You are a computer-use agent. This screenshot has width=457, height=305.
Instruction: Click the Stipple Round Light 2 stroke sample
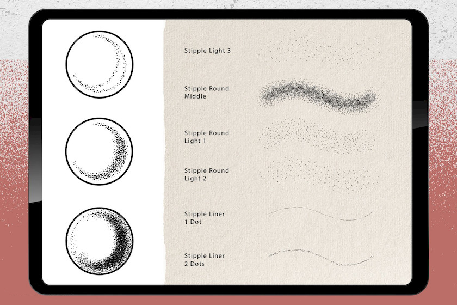pyautogui.click(x=318, y=175)
